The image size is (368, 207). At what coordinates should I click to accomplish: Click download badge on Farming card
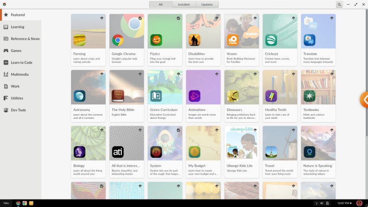102,18
